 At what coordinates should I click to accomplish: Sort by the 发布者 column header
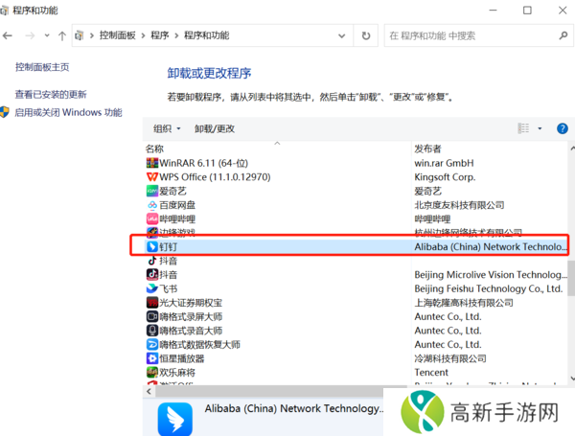click(x=427, y=149)
